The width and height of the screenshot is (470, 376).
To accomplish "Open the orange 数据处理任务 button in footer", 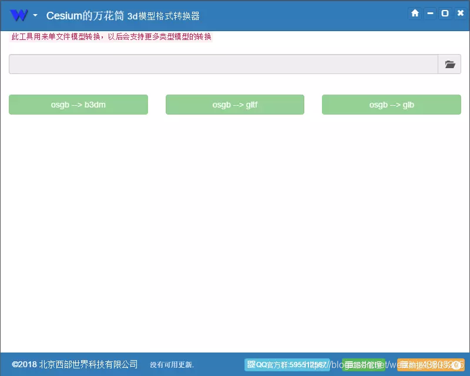I will tap(431, 365).
